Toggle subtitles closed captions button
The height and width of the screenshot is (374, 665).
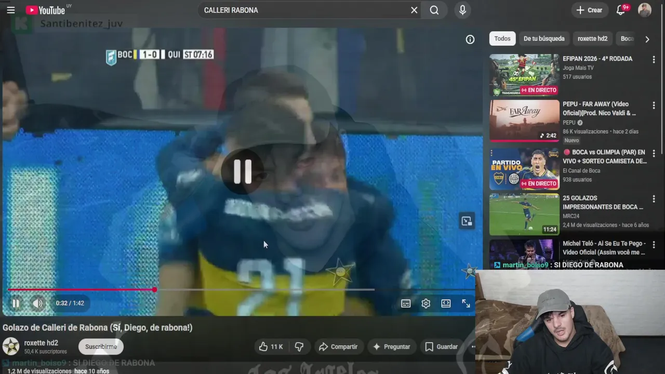coord(406,303)
